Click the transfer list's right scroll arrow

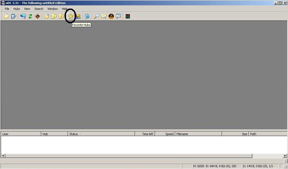(285, 156)
